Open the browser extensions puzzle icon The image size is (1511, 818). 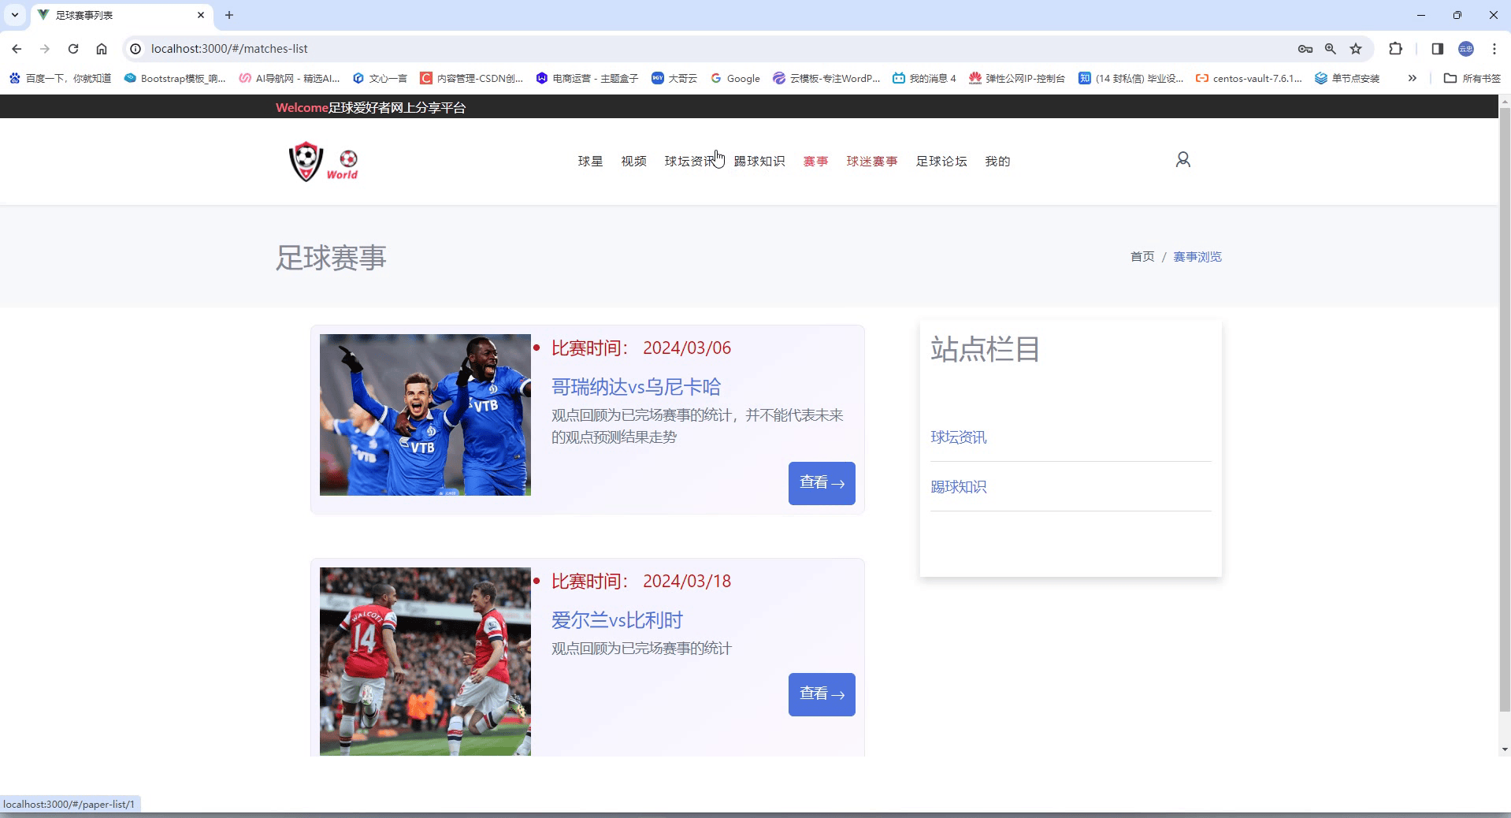[x=1396, y=49]
